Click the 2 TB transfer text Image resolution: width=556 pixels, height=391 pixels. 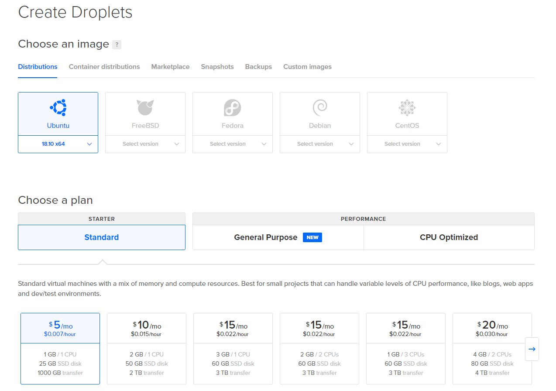click(147, 373)
